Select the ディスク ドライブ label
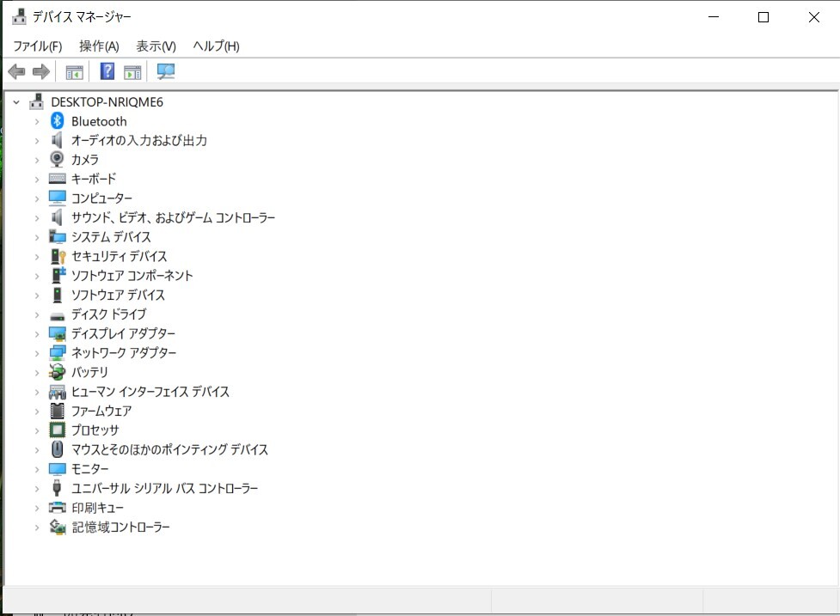The height and width of the screenshot is (616, 840). [108, 314]
